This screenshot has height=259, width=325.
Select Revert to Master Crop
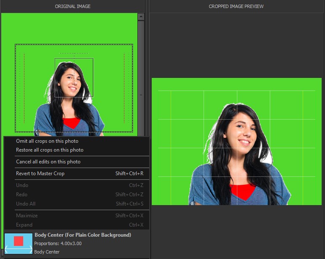(40, 174)
